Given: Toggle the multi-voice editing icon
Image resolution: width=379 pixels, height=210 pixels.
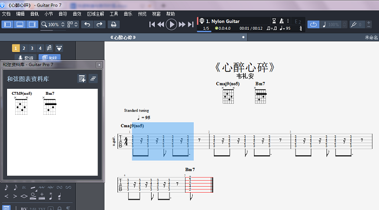Looking at the screenshot, I should [x=49, y=48].
